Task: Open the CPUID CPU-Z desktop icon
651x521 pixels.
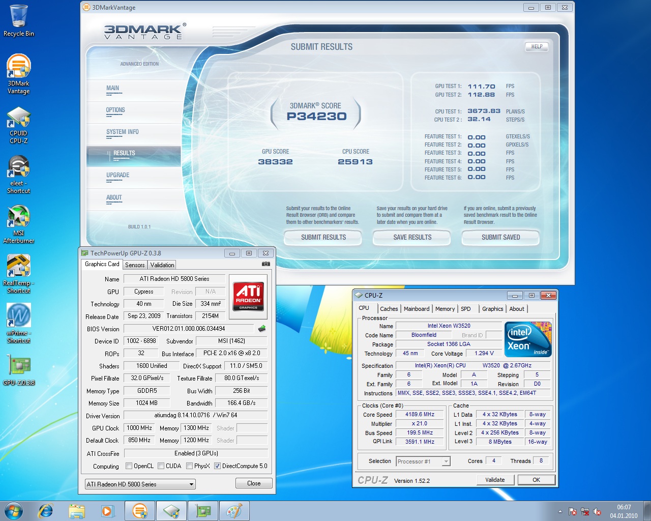Action: [19, 125]
